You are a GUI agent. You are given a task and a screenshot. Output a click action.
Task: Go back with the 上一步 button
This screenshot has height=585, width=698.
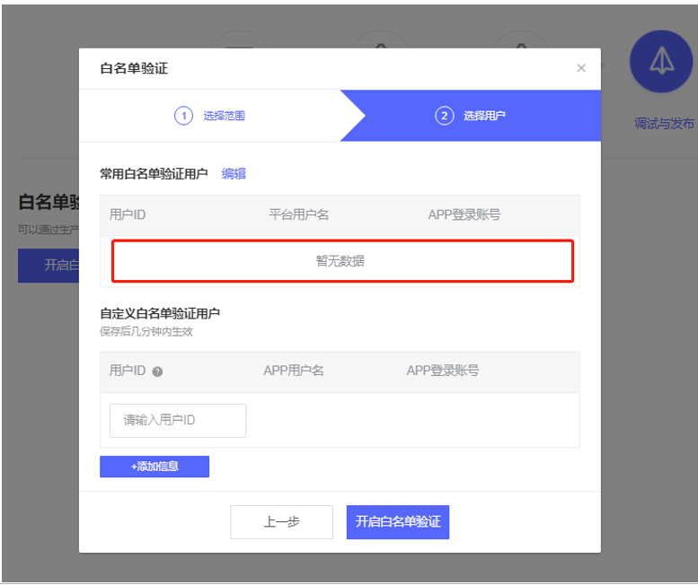click(281, 521)
